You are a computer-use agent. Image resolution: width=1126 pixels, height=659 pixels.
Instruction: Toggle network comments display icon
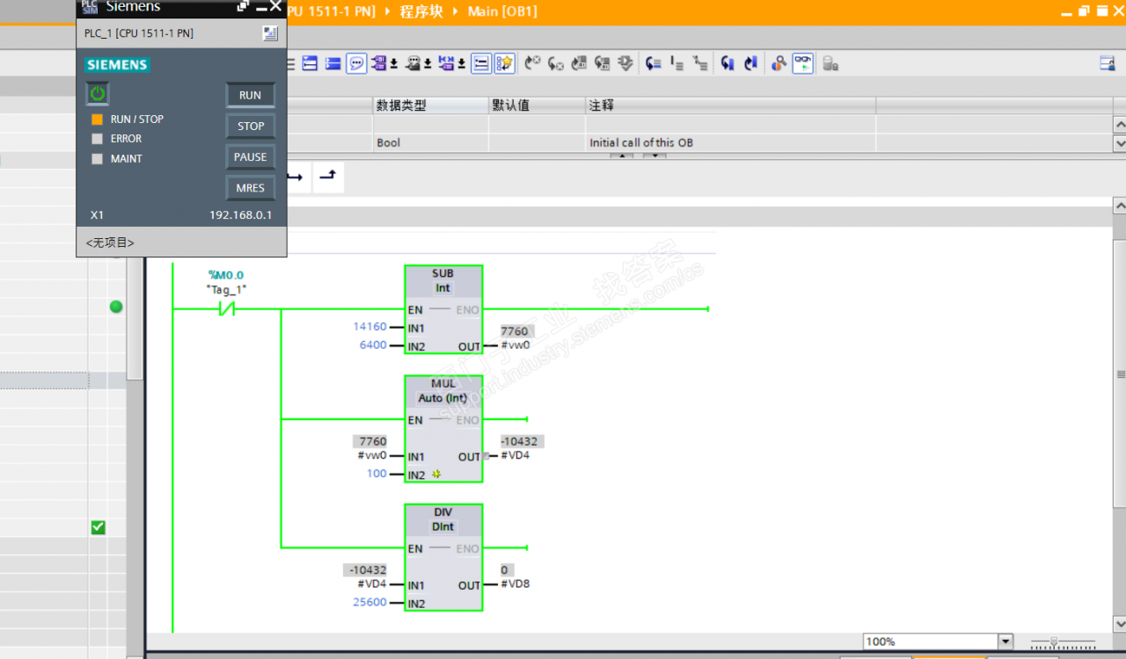point(481,63)
